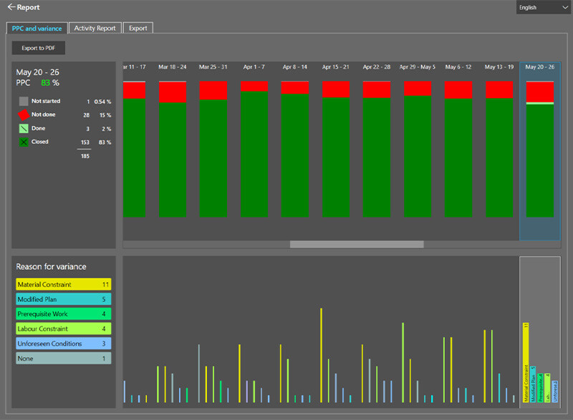Click the Mar 18 - 24 week bar
This screenshot has width=573, height=420.
pyautogui.click(x=172, y=150)
